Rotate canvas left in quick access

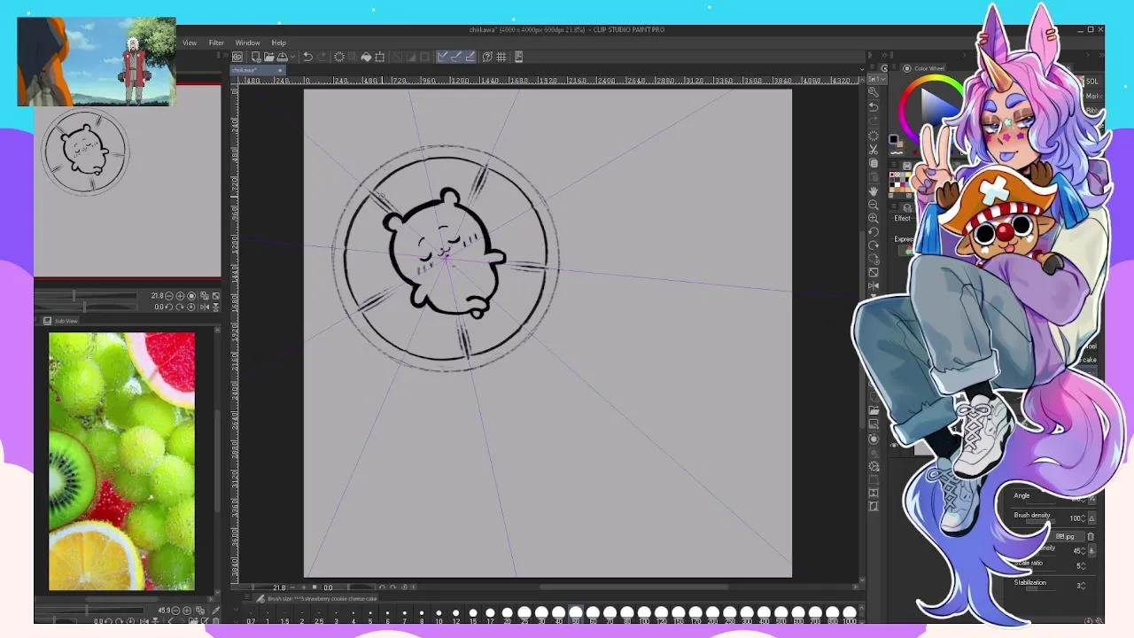874,231
